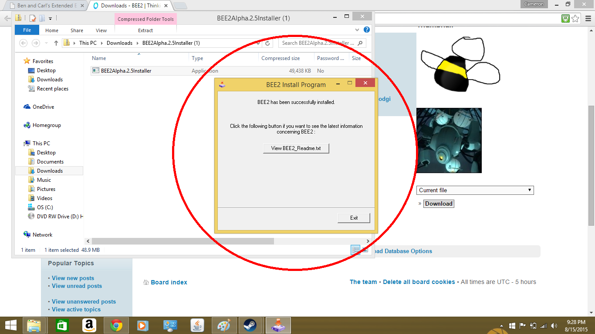Expand the This PC breadcrumb arrow
This screenshot has width=595, height=334.
tap(102, 43)
